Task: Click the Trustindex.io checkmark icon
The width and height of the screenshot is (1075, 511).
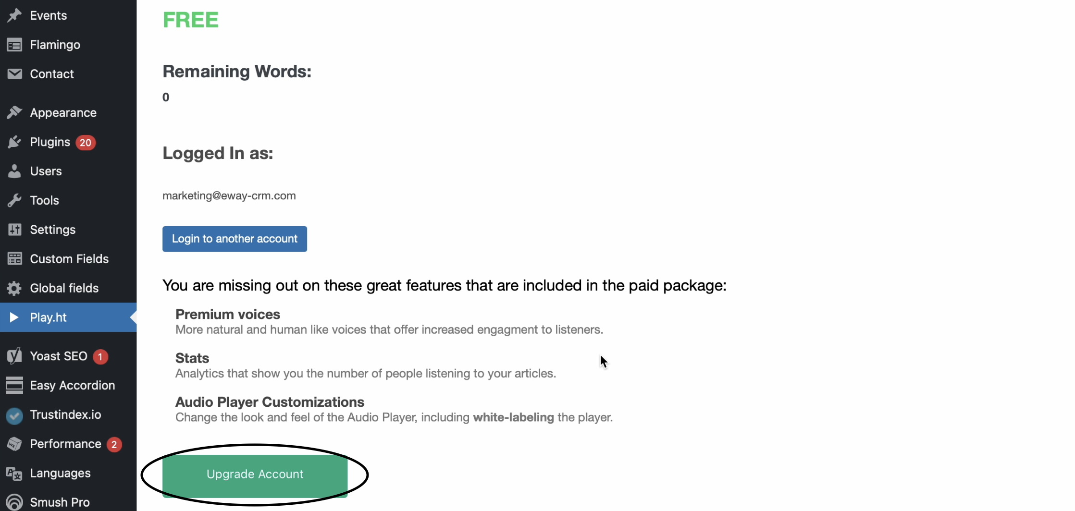Action: pyautogui.click(x=14, y=415)
